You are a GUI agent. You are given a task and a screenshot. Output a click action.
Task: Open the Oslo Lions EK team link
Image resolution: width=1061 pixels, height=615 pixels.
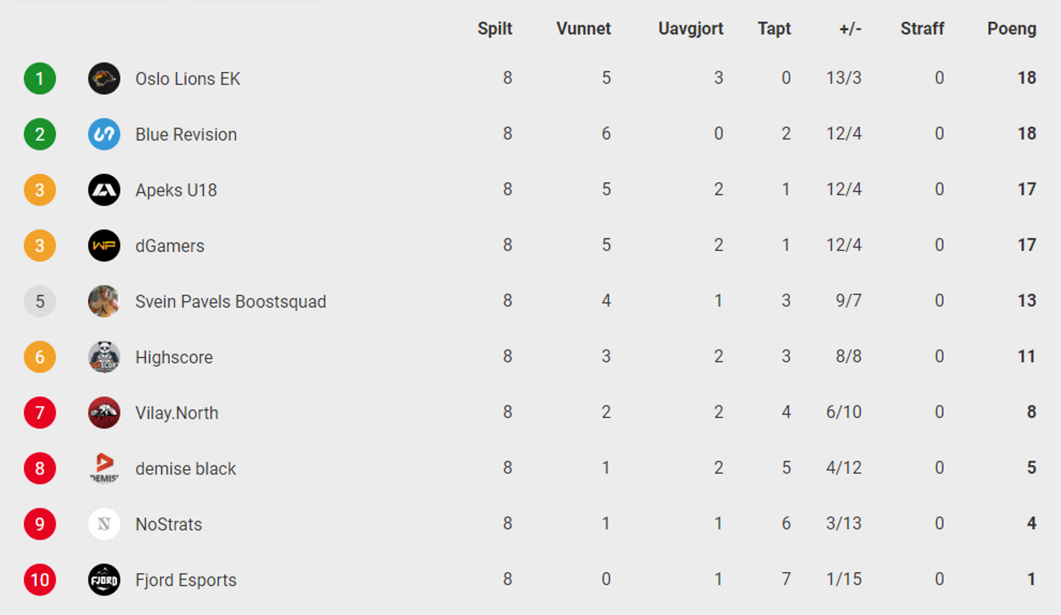pos(188,78)
